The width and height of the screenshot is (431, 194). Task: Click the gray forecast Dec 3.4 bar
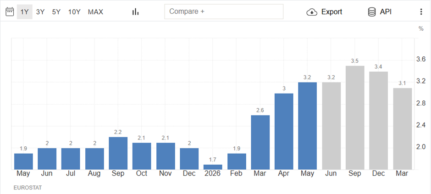378,121
